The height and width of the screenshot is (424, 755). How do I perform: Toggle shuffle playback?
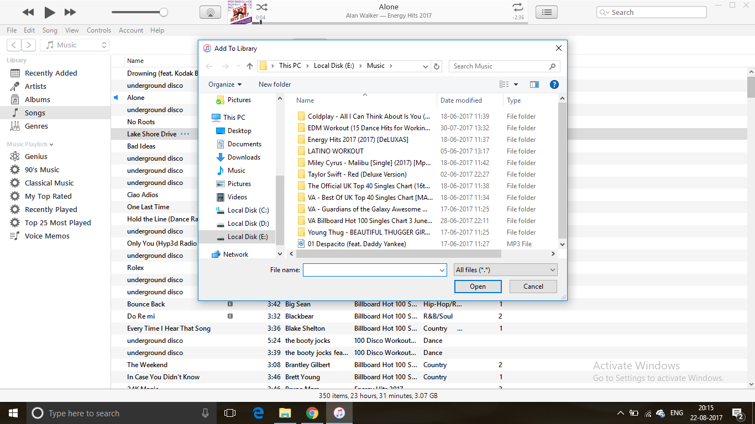[x=262, y=7]
